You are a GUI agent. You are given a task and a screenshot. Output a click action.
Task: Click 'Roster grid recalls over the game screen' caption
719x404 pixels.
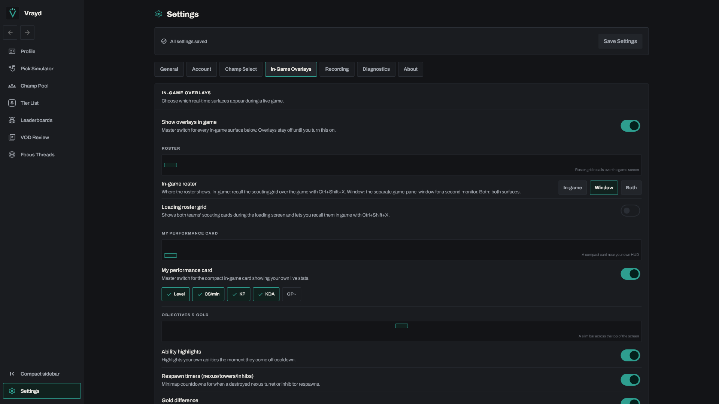click(x=607, y=170)
